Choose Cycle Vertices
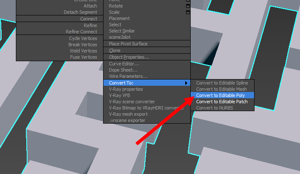The width and height of the screenshot is (300, 174). coord(60,38)
